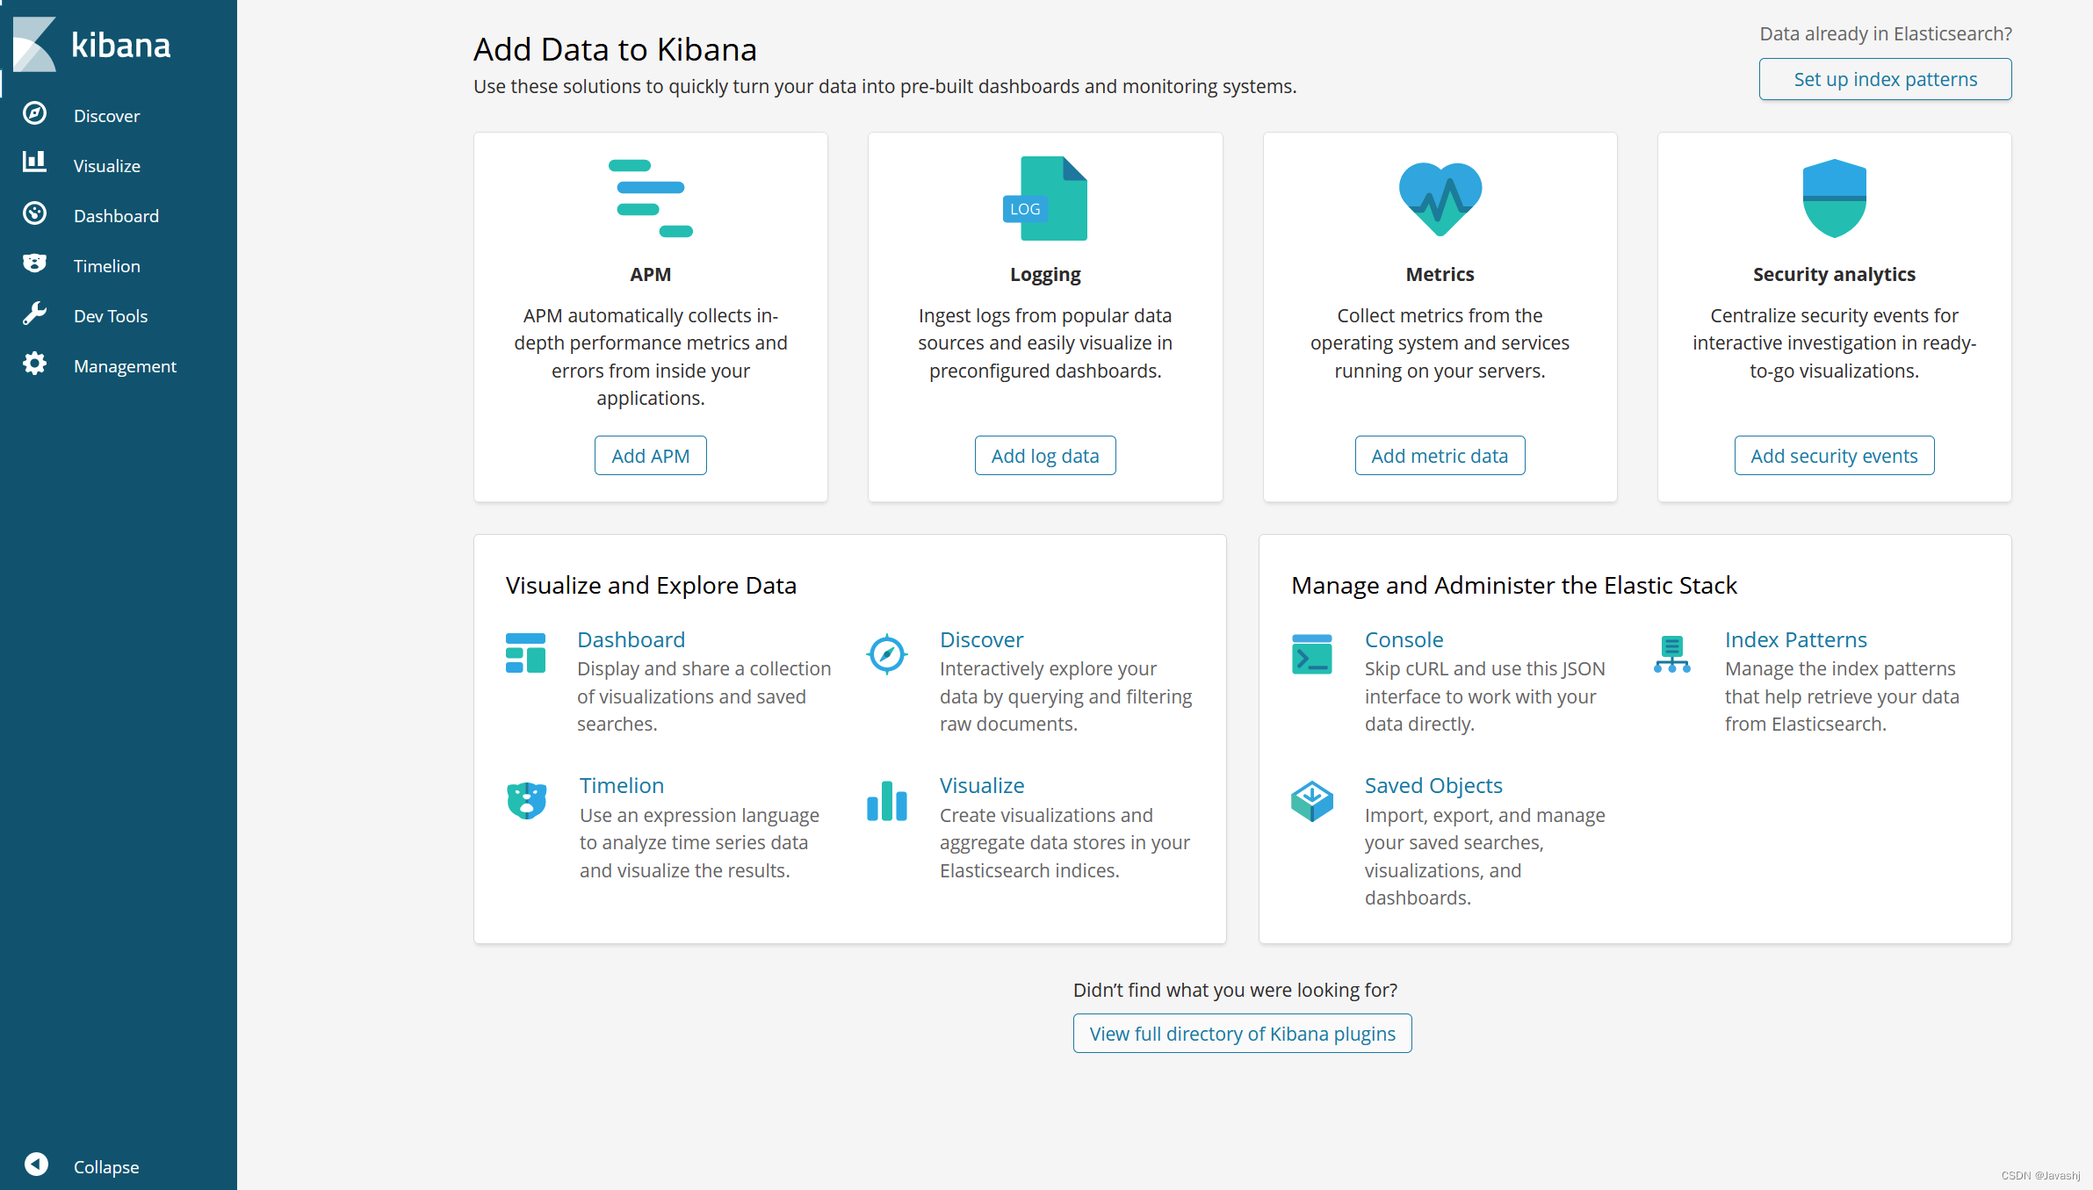Screen dimensions: 2093x1190
Task: Click the Management gear icon
Action: pyautogui.click(x=35, y=364)
